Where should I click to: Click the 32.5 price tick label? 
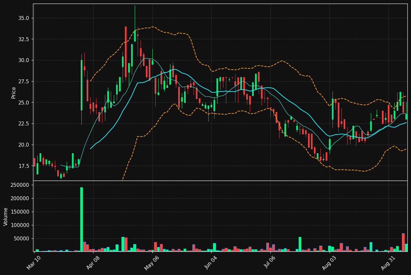23,39
